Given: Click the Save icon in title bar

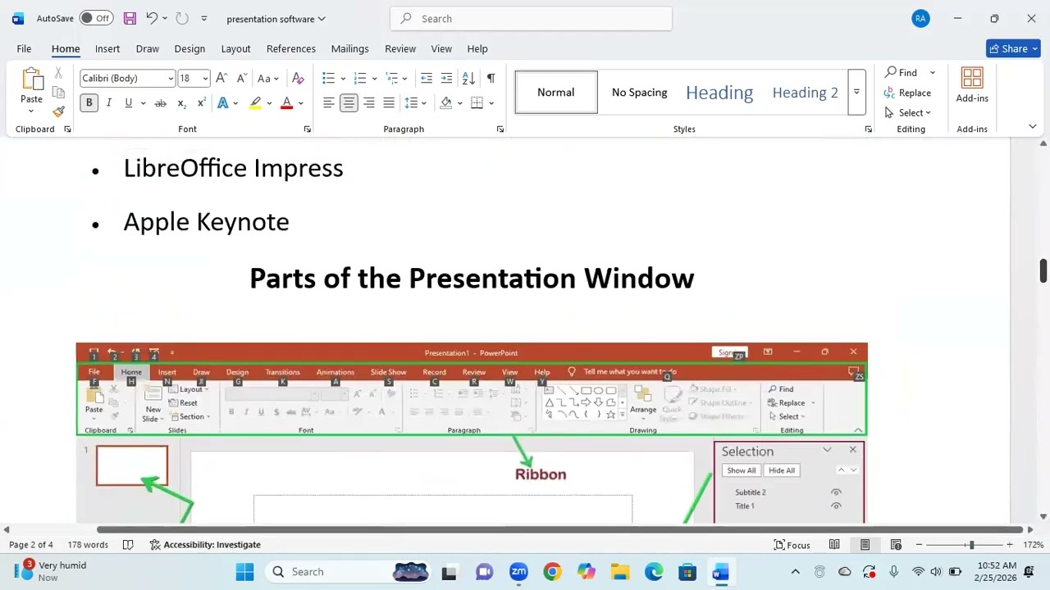Looking at the screenshot, I should (130, 18).
